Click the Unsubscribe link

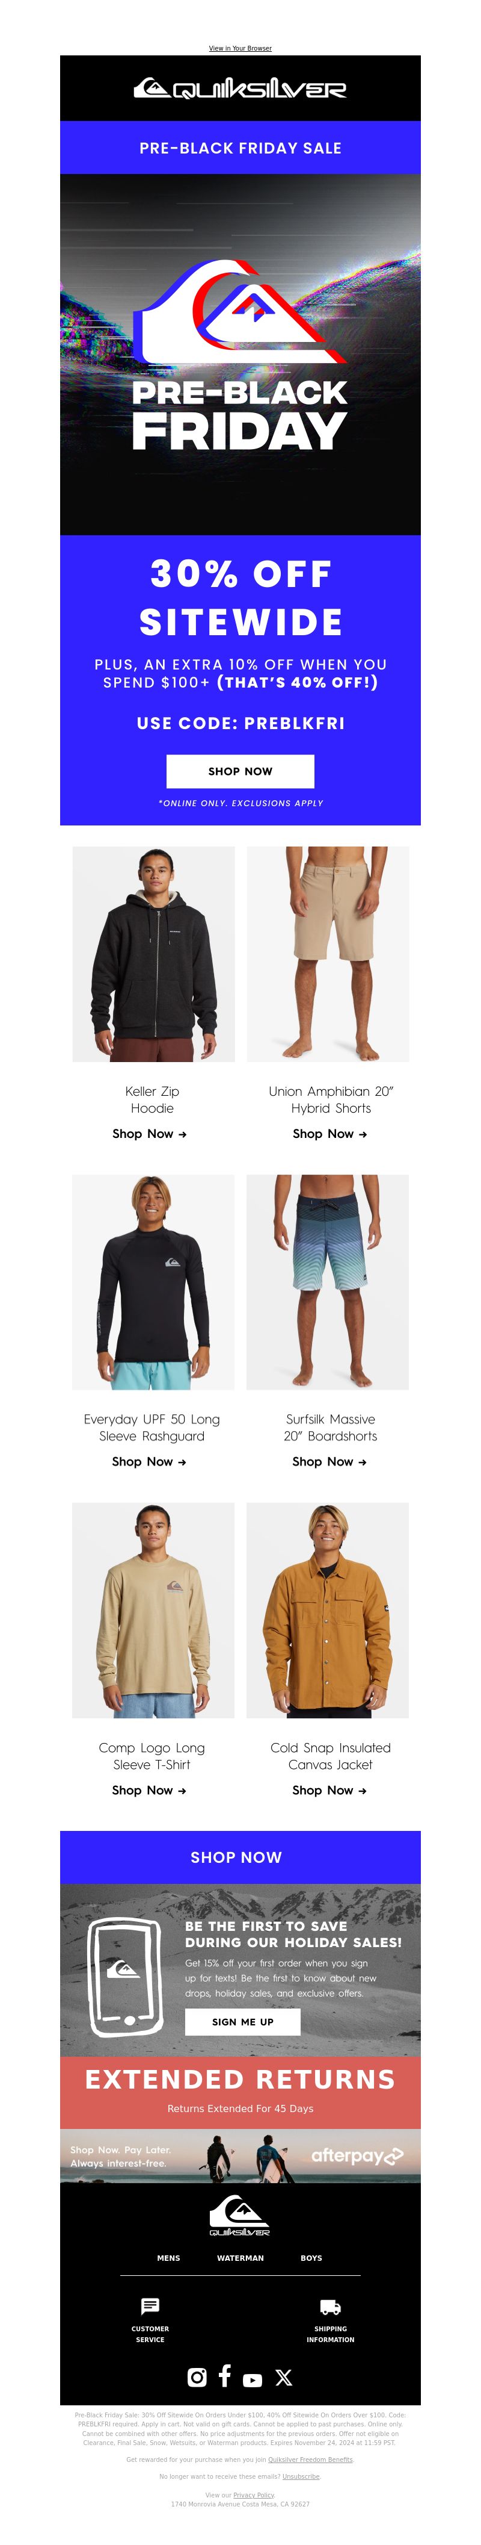(301, 2476)
